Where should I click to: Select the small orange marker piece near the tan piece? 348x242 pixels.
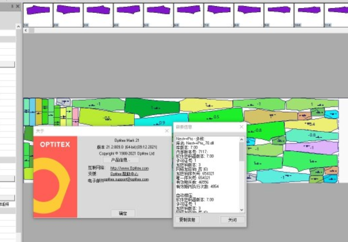304,116
